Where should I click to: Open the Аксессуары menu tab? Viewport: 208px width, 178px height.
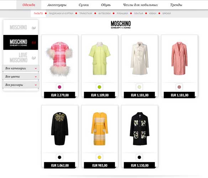[57, 5]
